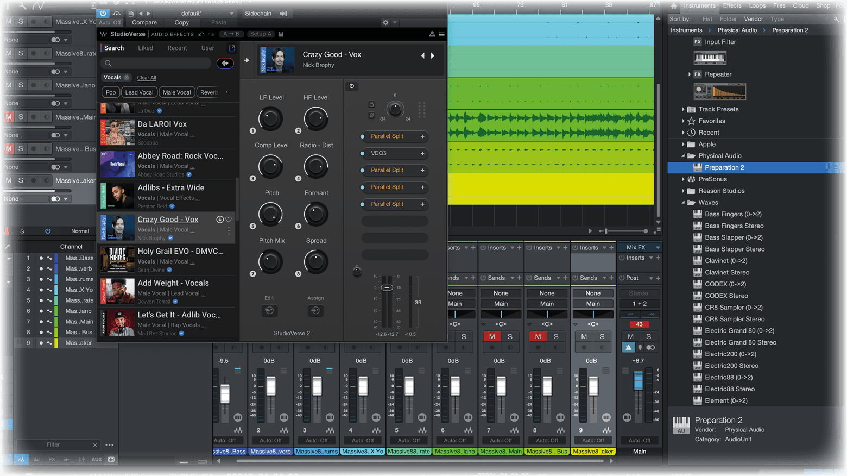Click the Copy button in the plugin header

pyautogui.click(x=182, y=22)
